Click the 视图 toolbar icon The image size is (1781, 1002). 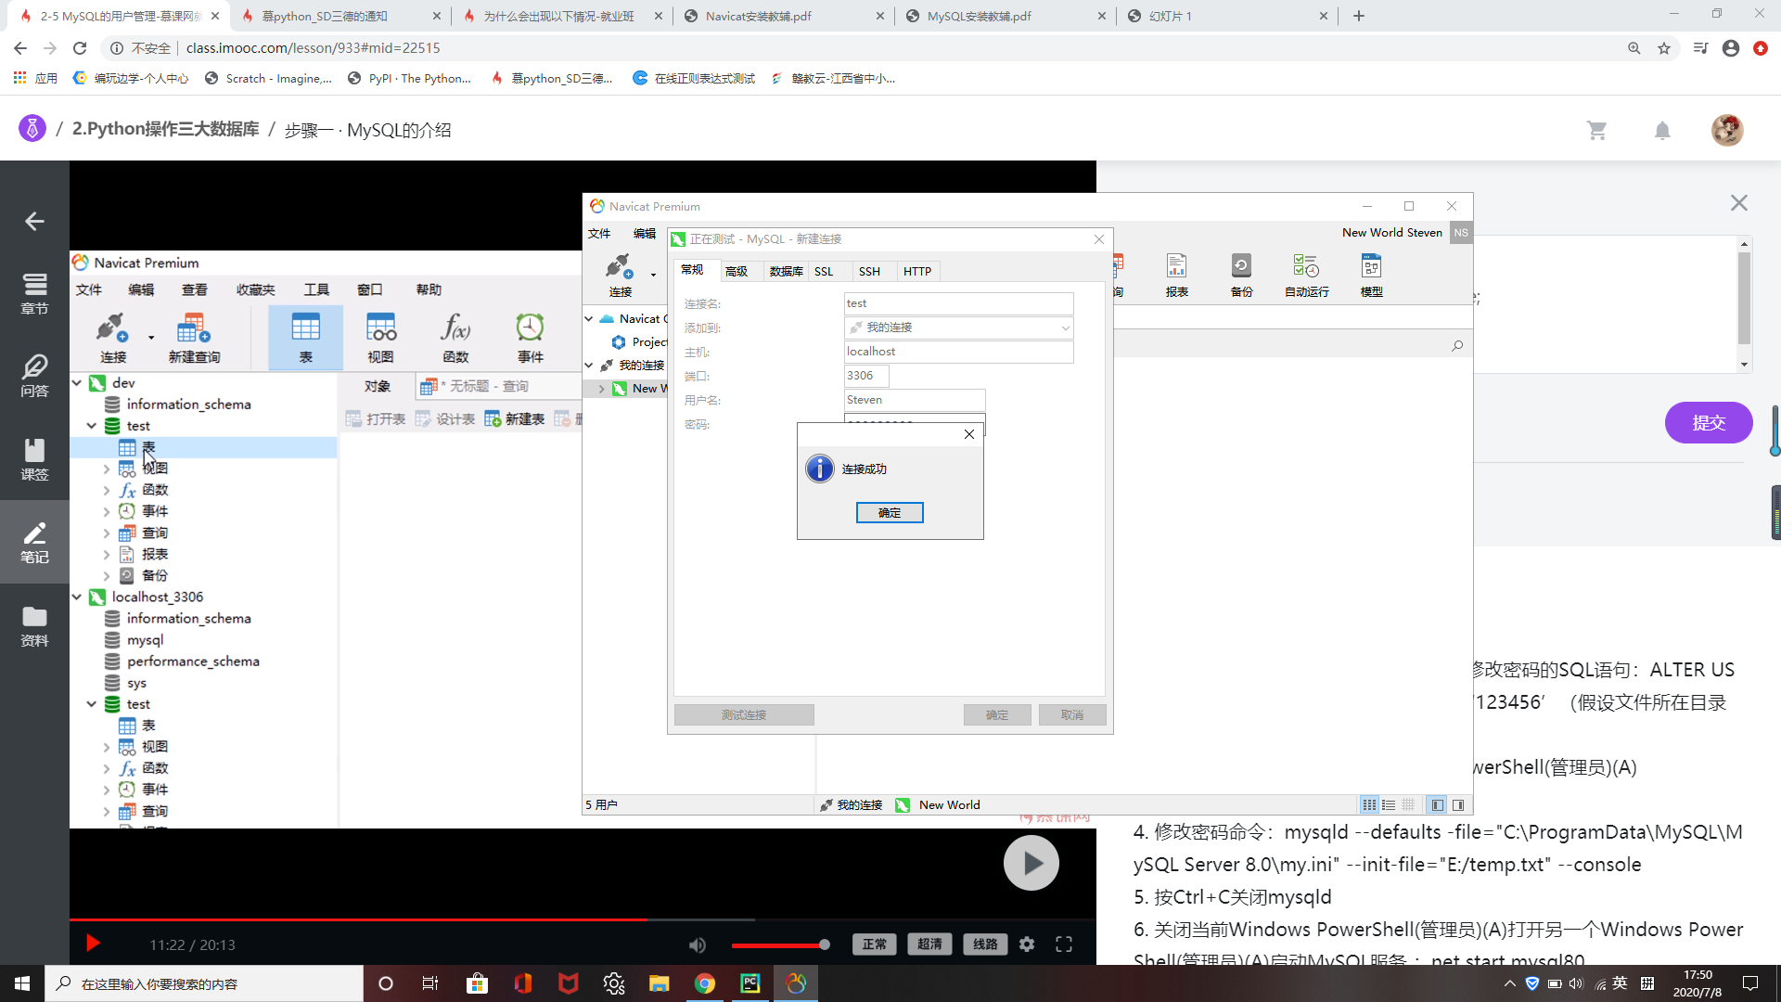(380, 338)
